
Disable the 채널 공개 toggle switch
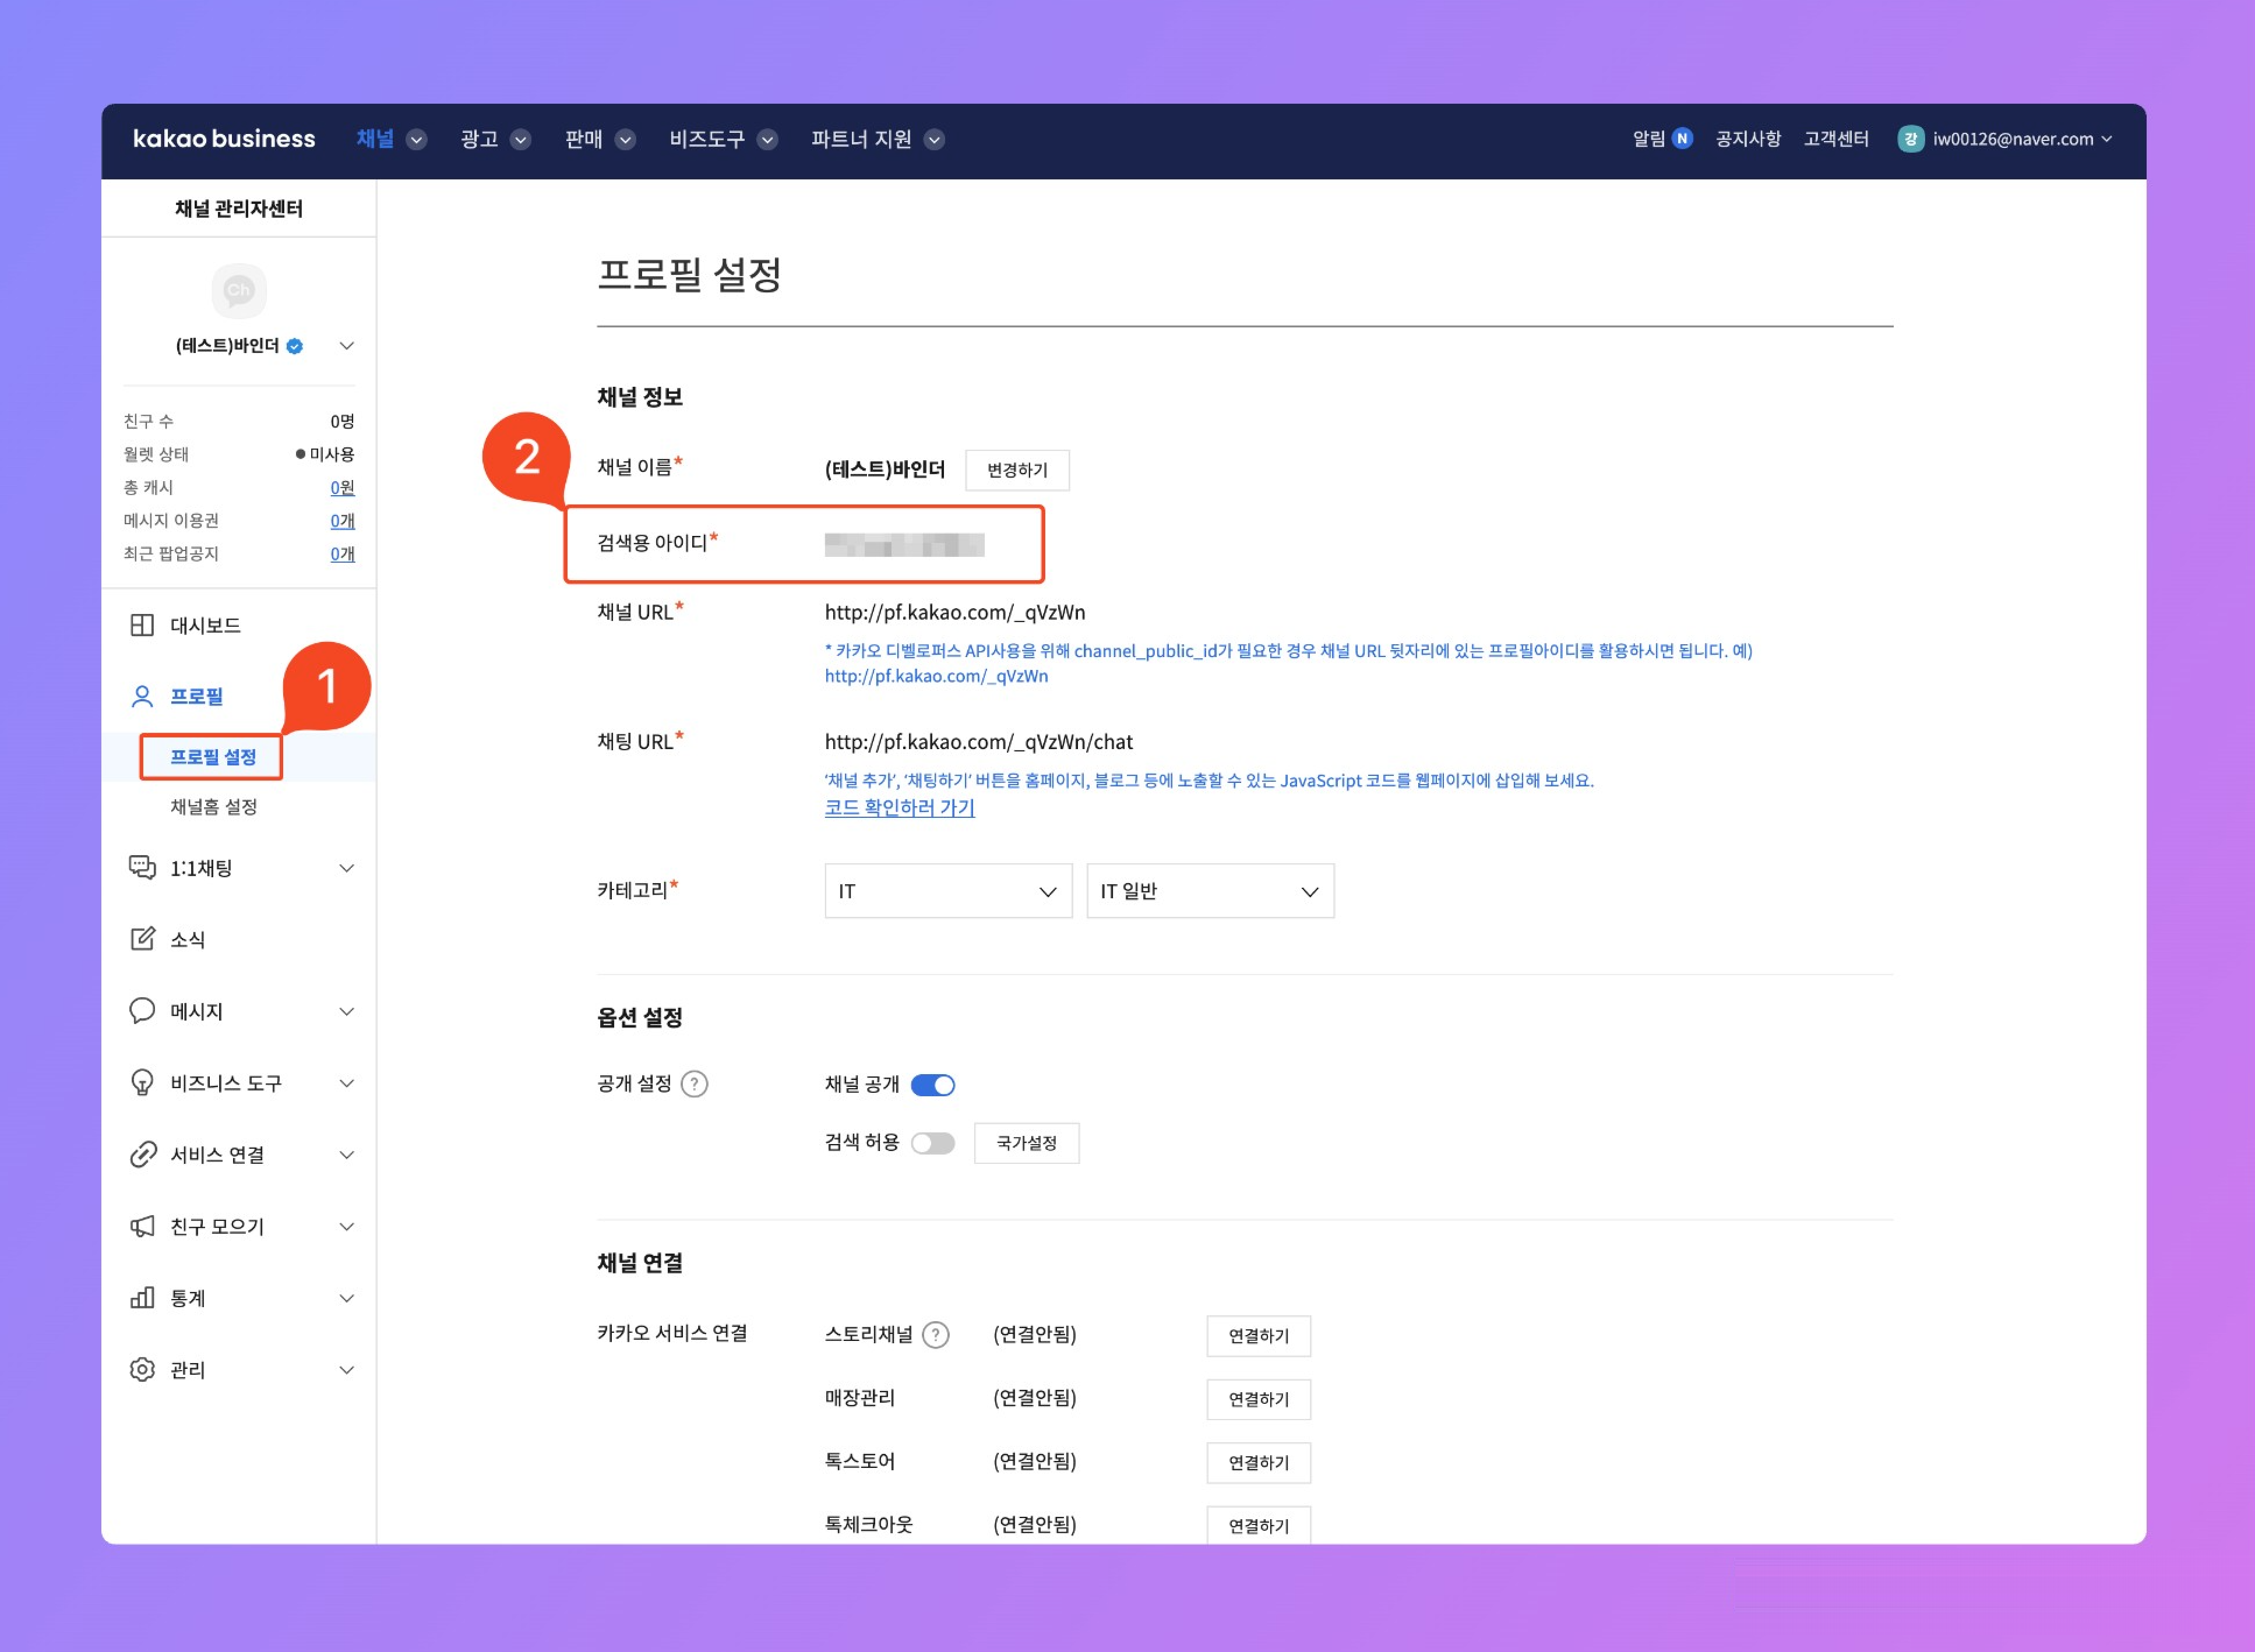pyautogui.click(x=932, y=1085)
